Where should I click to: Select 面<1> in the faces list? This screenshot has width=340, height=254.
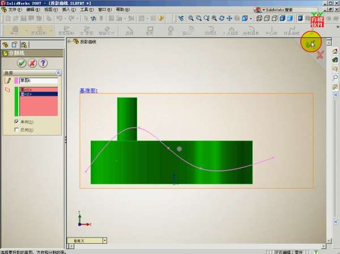[x=27, y=90]
